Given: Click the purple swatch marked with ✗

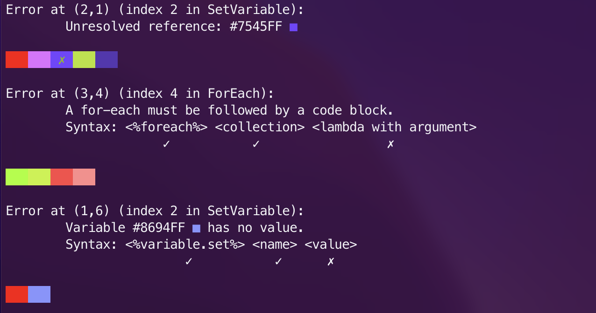Looking at the screenshot, I should tap(62, 60).
